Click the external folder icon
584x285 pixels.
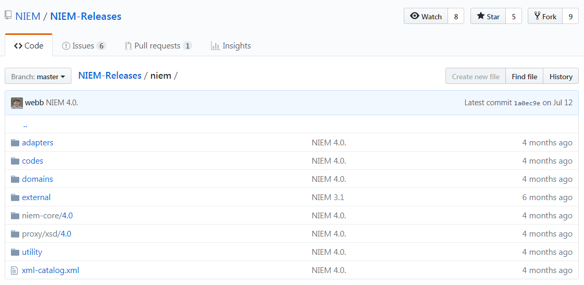click(x=15, y=197)
